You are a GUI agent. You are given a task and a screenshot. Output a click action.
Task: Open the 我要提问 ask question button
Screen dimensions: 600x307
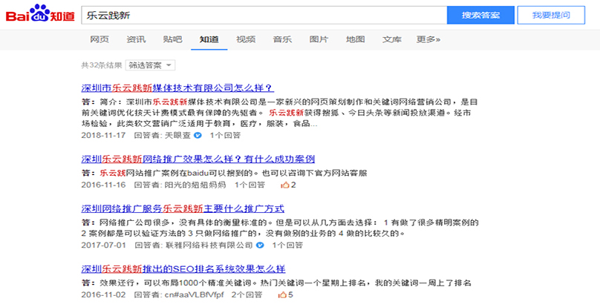point(551,16)
